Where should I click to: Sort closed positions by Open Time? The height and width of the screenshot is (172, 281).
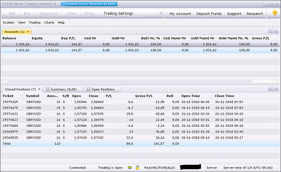pos(191,96)
